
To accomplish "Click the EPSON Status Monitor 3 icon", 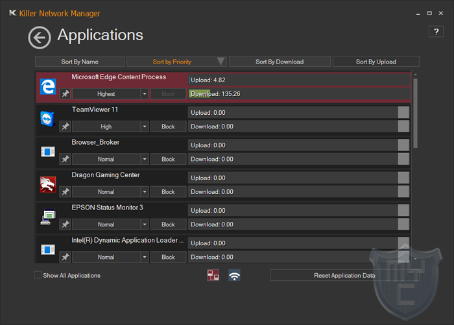I will coord(48,217).
